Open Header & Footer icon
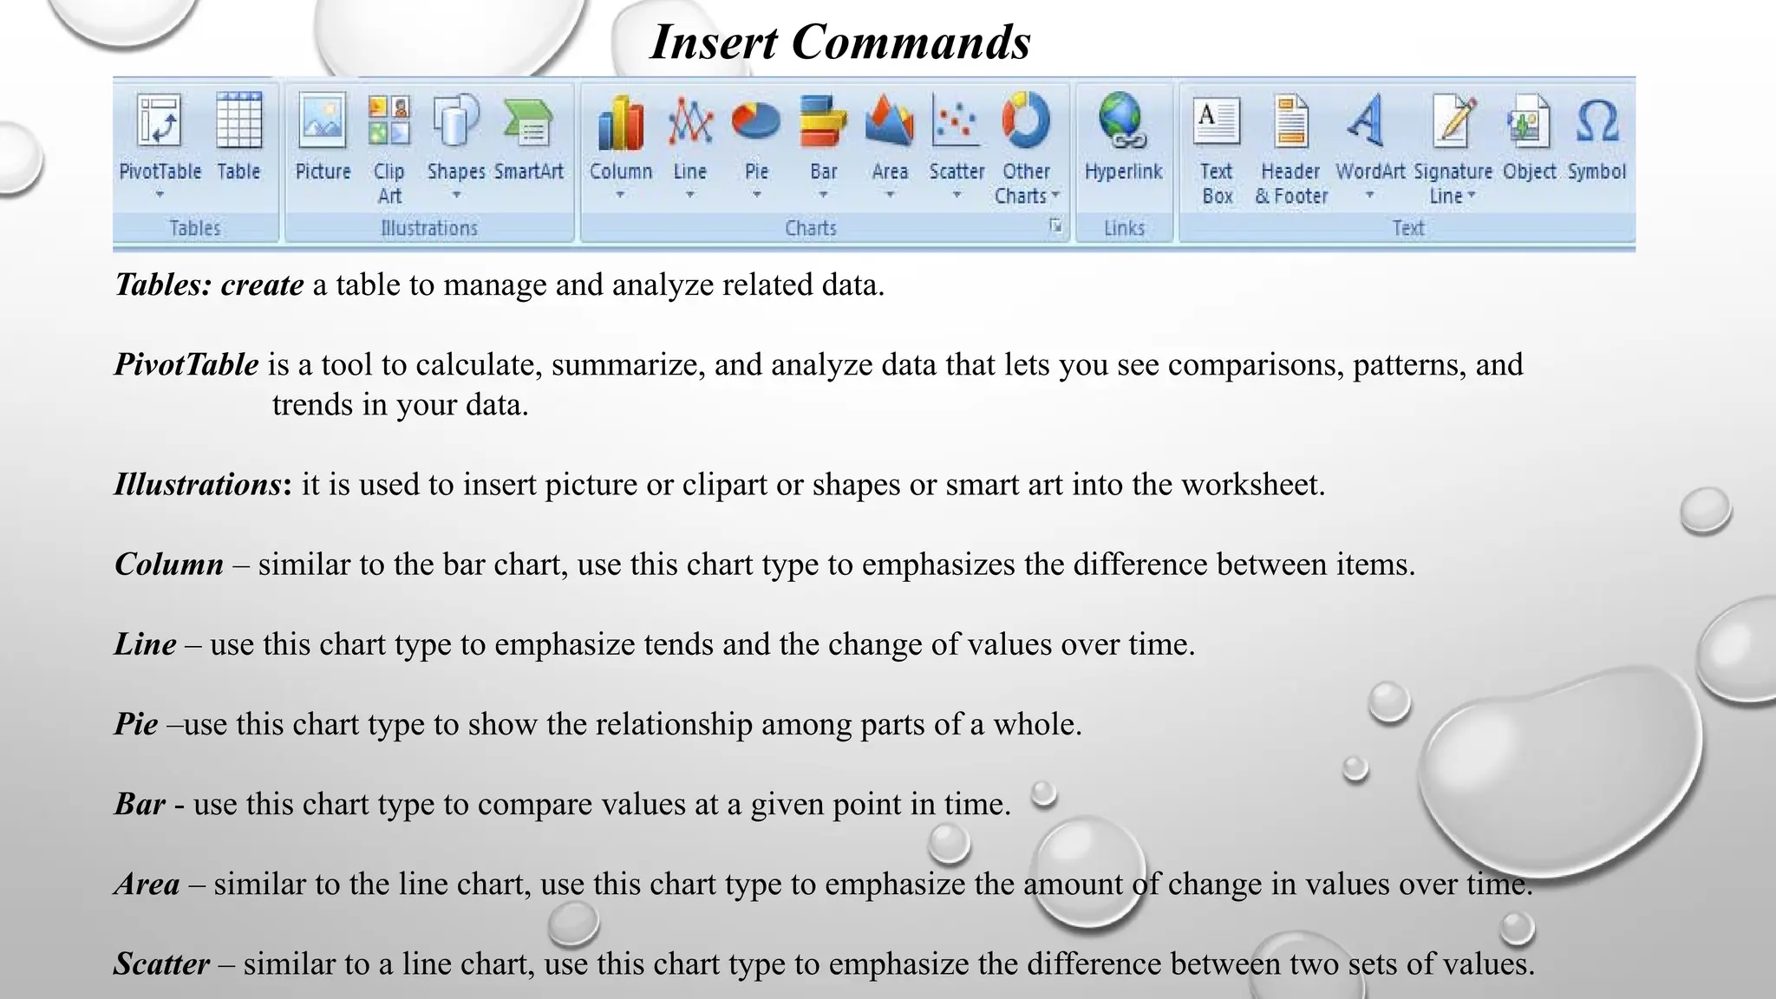This screenshot has height=999, width=1776. tap(1291, 121)
